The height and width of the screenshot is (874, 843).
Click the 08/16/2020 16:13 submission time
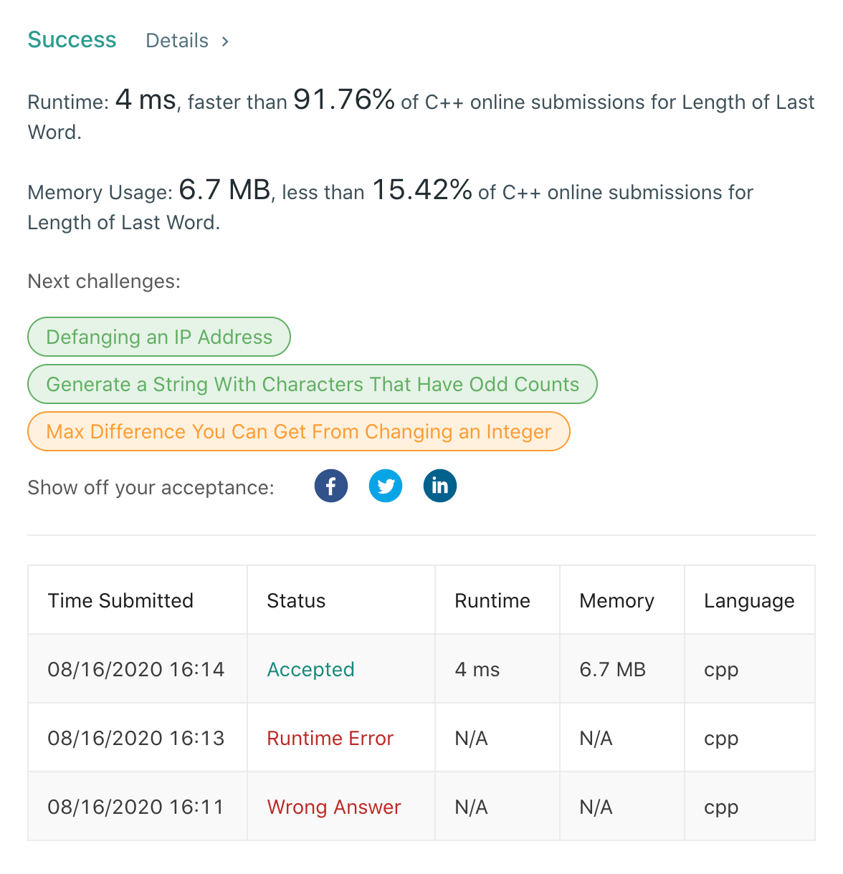coord(136,738)
